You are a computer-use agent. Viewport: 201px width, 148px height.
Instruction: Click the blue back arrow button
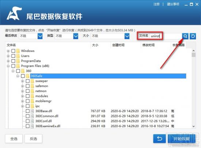[159, 138]
